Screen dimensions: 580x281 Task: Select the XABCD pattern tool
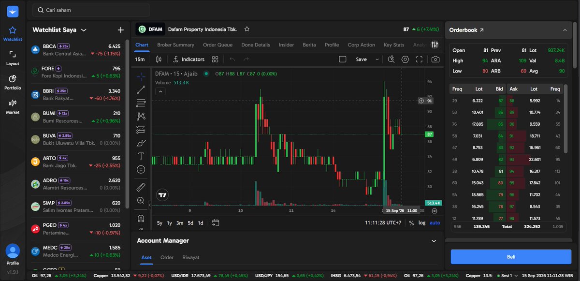141,116
